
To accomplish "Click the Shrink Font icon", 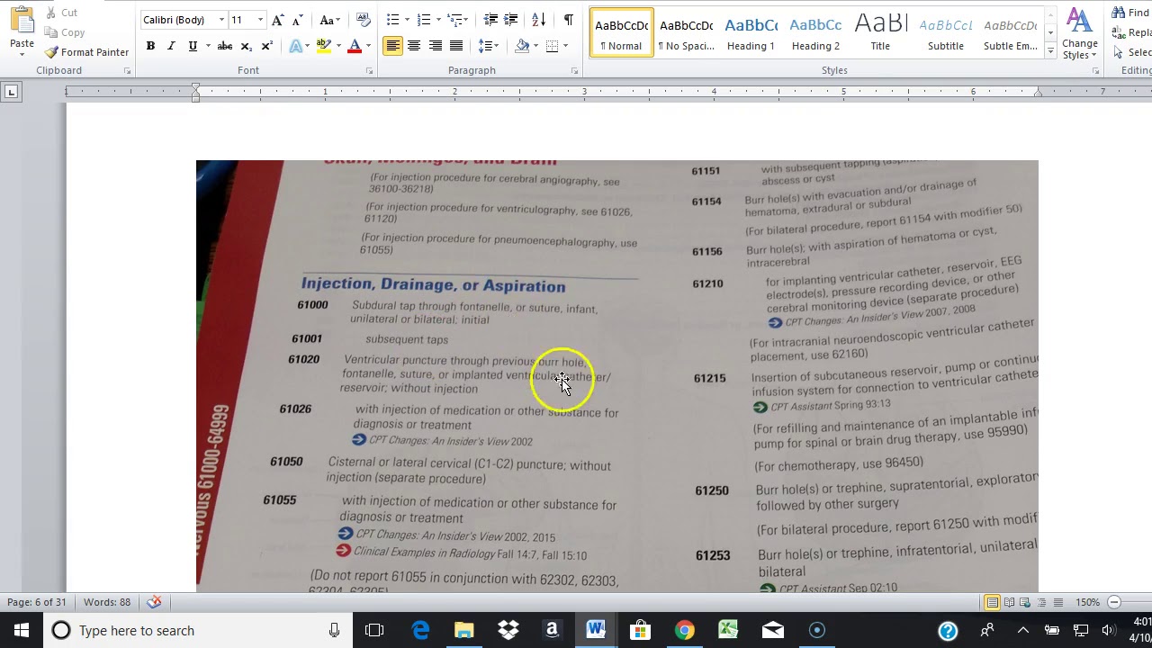I will (x=299, y=20).
